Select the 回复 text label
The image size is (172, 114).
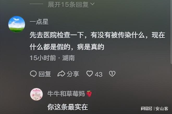click(45, 74)
